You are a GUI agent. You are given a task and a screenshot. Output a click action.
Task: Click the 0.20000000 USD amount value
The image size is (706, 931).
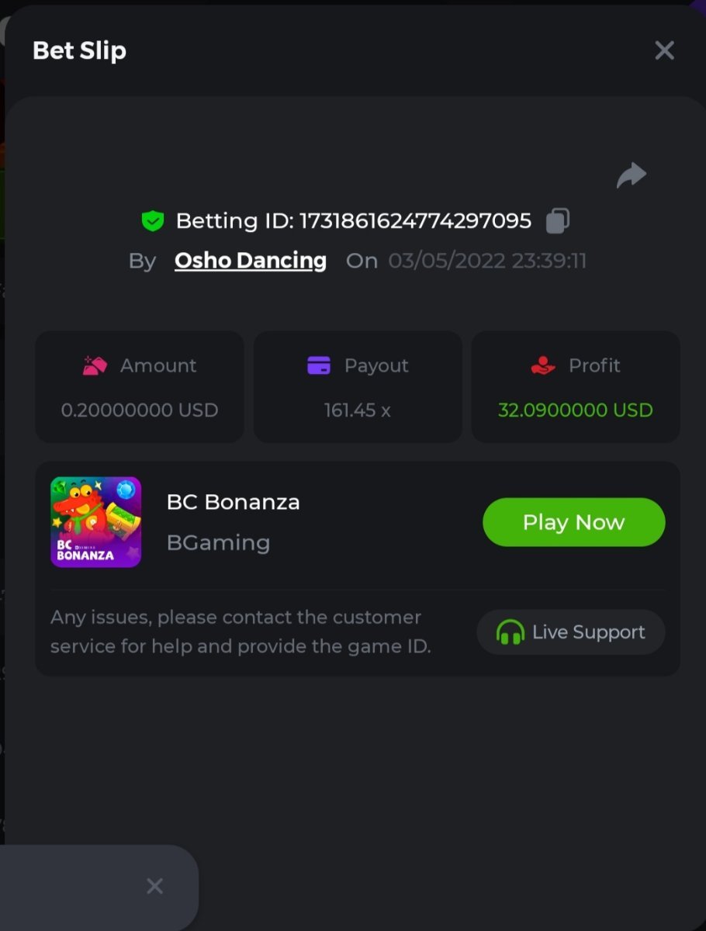140,410
